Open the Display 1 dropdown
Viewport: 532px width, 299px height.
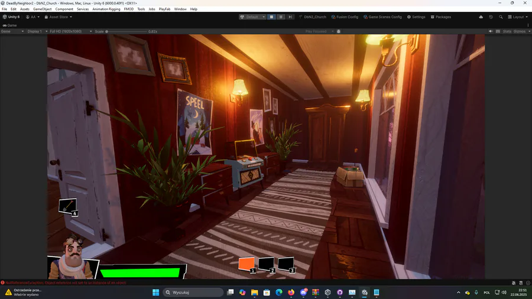[x=37, y=31]
